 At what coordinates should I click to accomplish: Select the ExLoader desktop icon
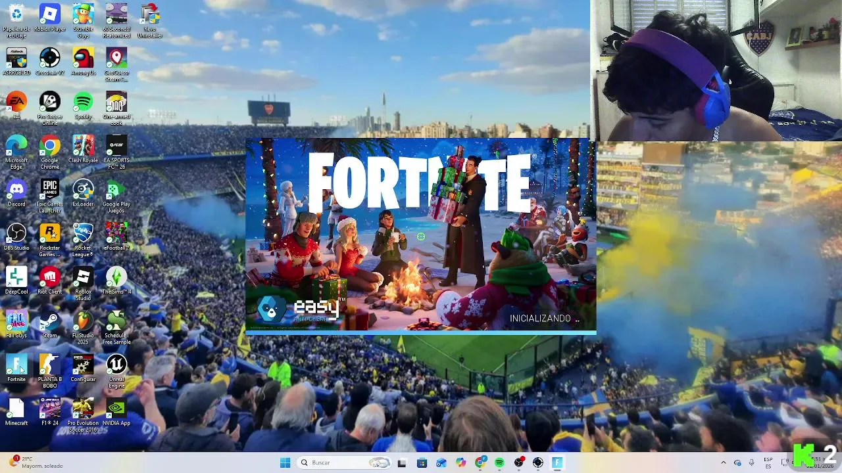pos(83,193)
